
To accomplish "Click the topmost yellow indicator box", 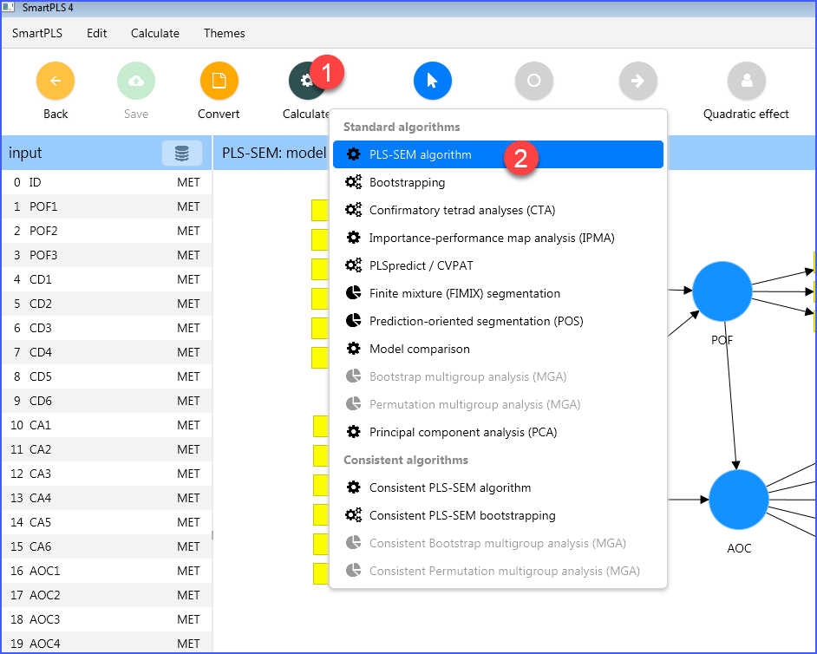I will 320,211.
